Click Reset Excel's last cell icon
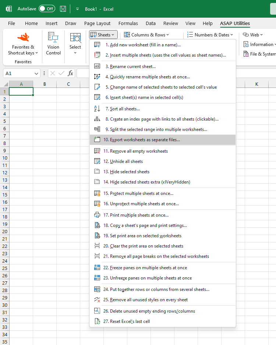The width and height of the screenshot is (276, 345). (97, 321)
